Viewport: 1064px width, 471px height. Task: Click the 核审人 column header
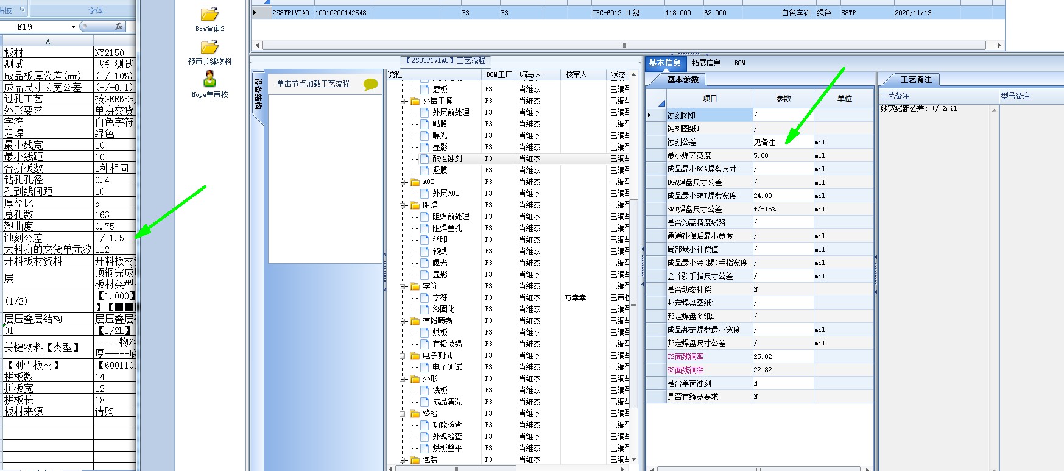[583, 74]
